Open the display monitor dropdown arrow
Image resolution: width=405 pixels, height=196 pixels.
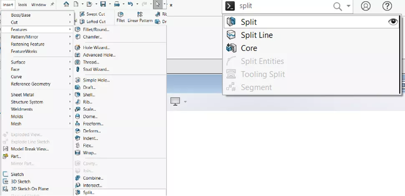point(185,102)
